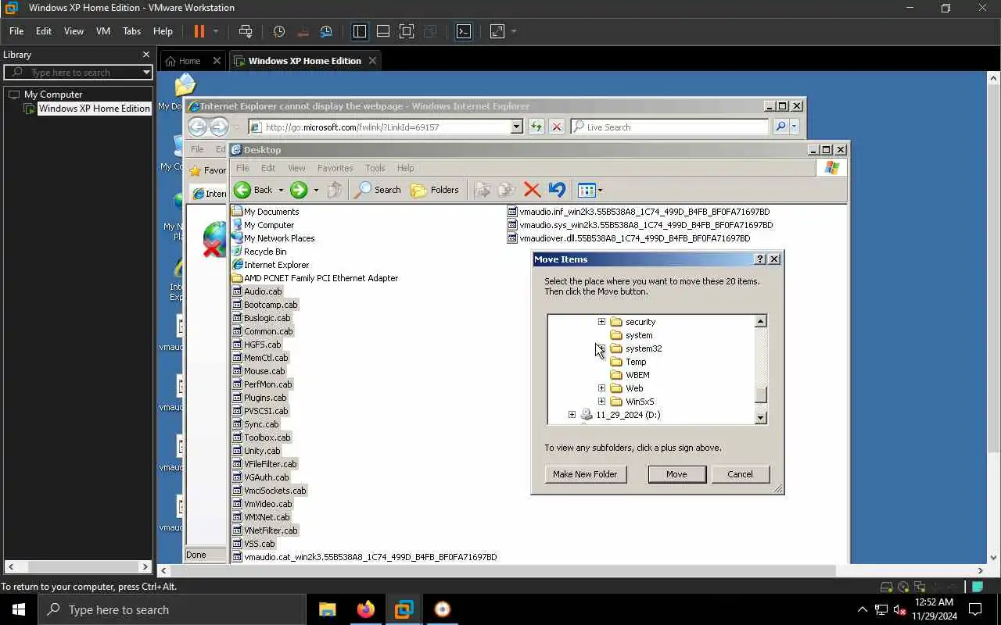Open the stretch display dropdown arrow
The image size is (1001, 625).
pyautogui.click(x=514, y=31)
